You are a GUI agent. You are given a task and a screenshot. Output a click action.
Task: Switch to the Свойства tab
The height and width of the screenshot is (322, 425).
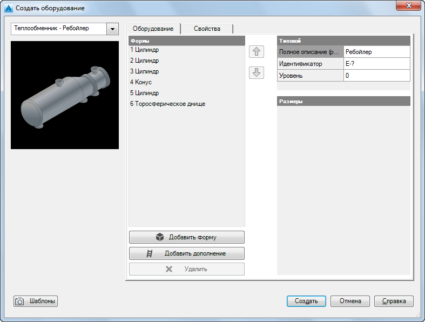(x=207, y=29)
